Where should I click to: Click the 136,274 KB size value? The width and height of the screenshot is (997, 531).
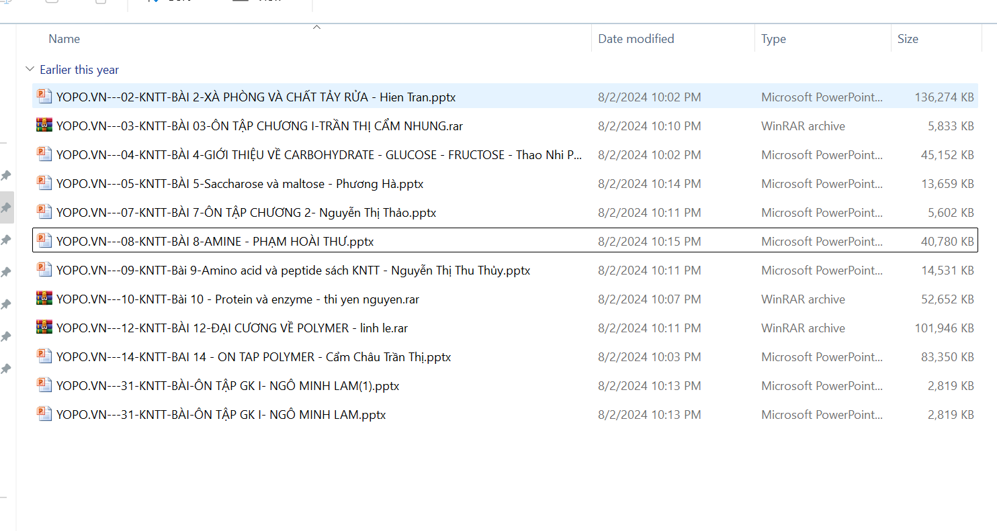coord(944,97)
